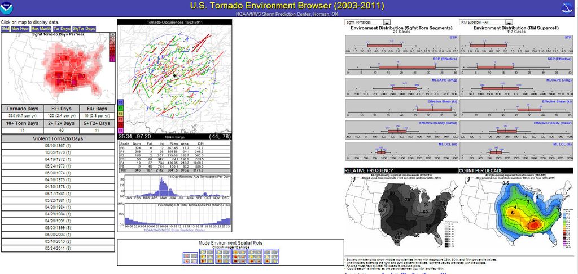
Task: Select the Max Month map tab
Action: tap(41, 28)
